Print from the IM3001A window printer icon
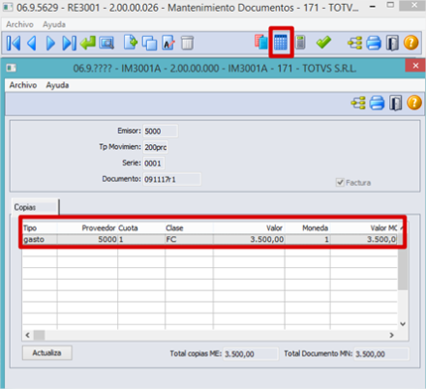The image size is (426, 389). 377,103
